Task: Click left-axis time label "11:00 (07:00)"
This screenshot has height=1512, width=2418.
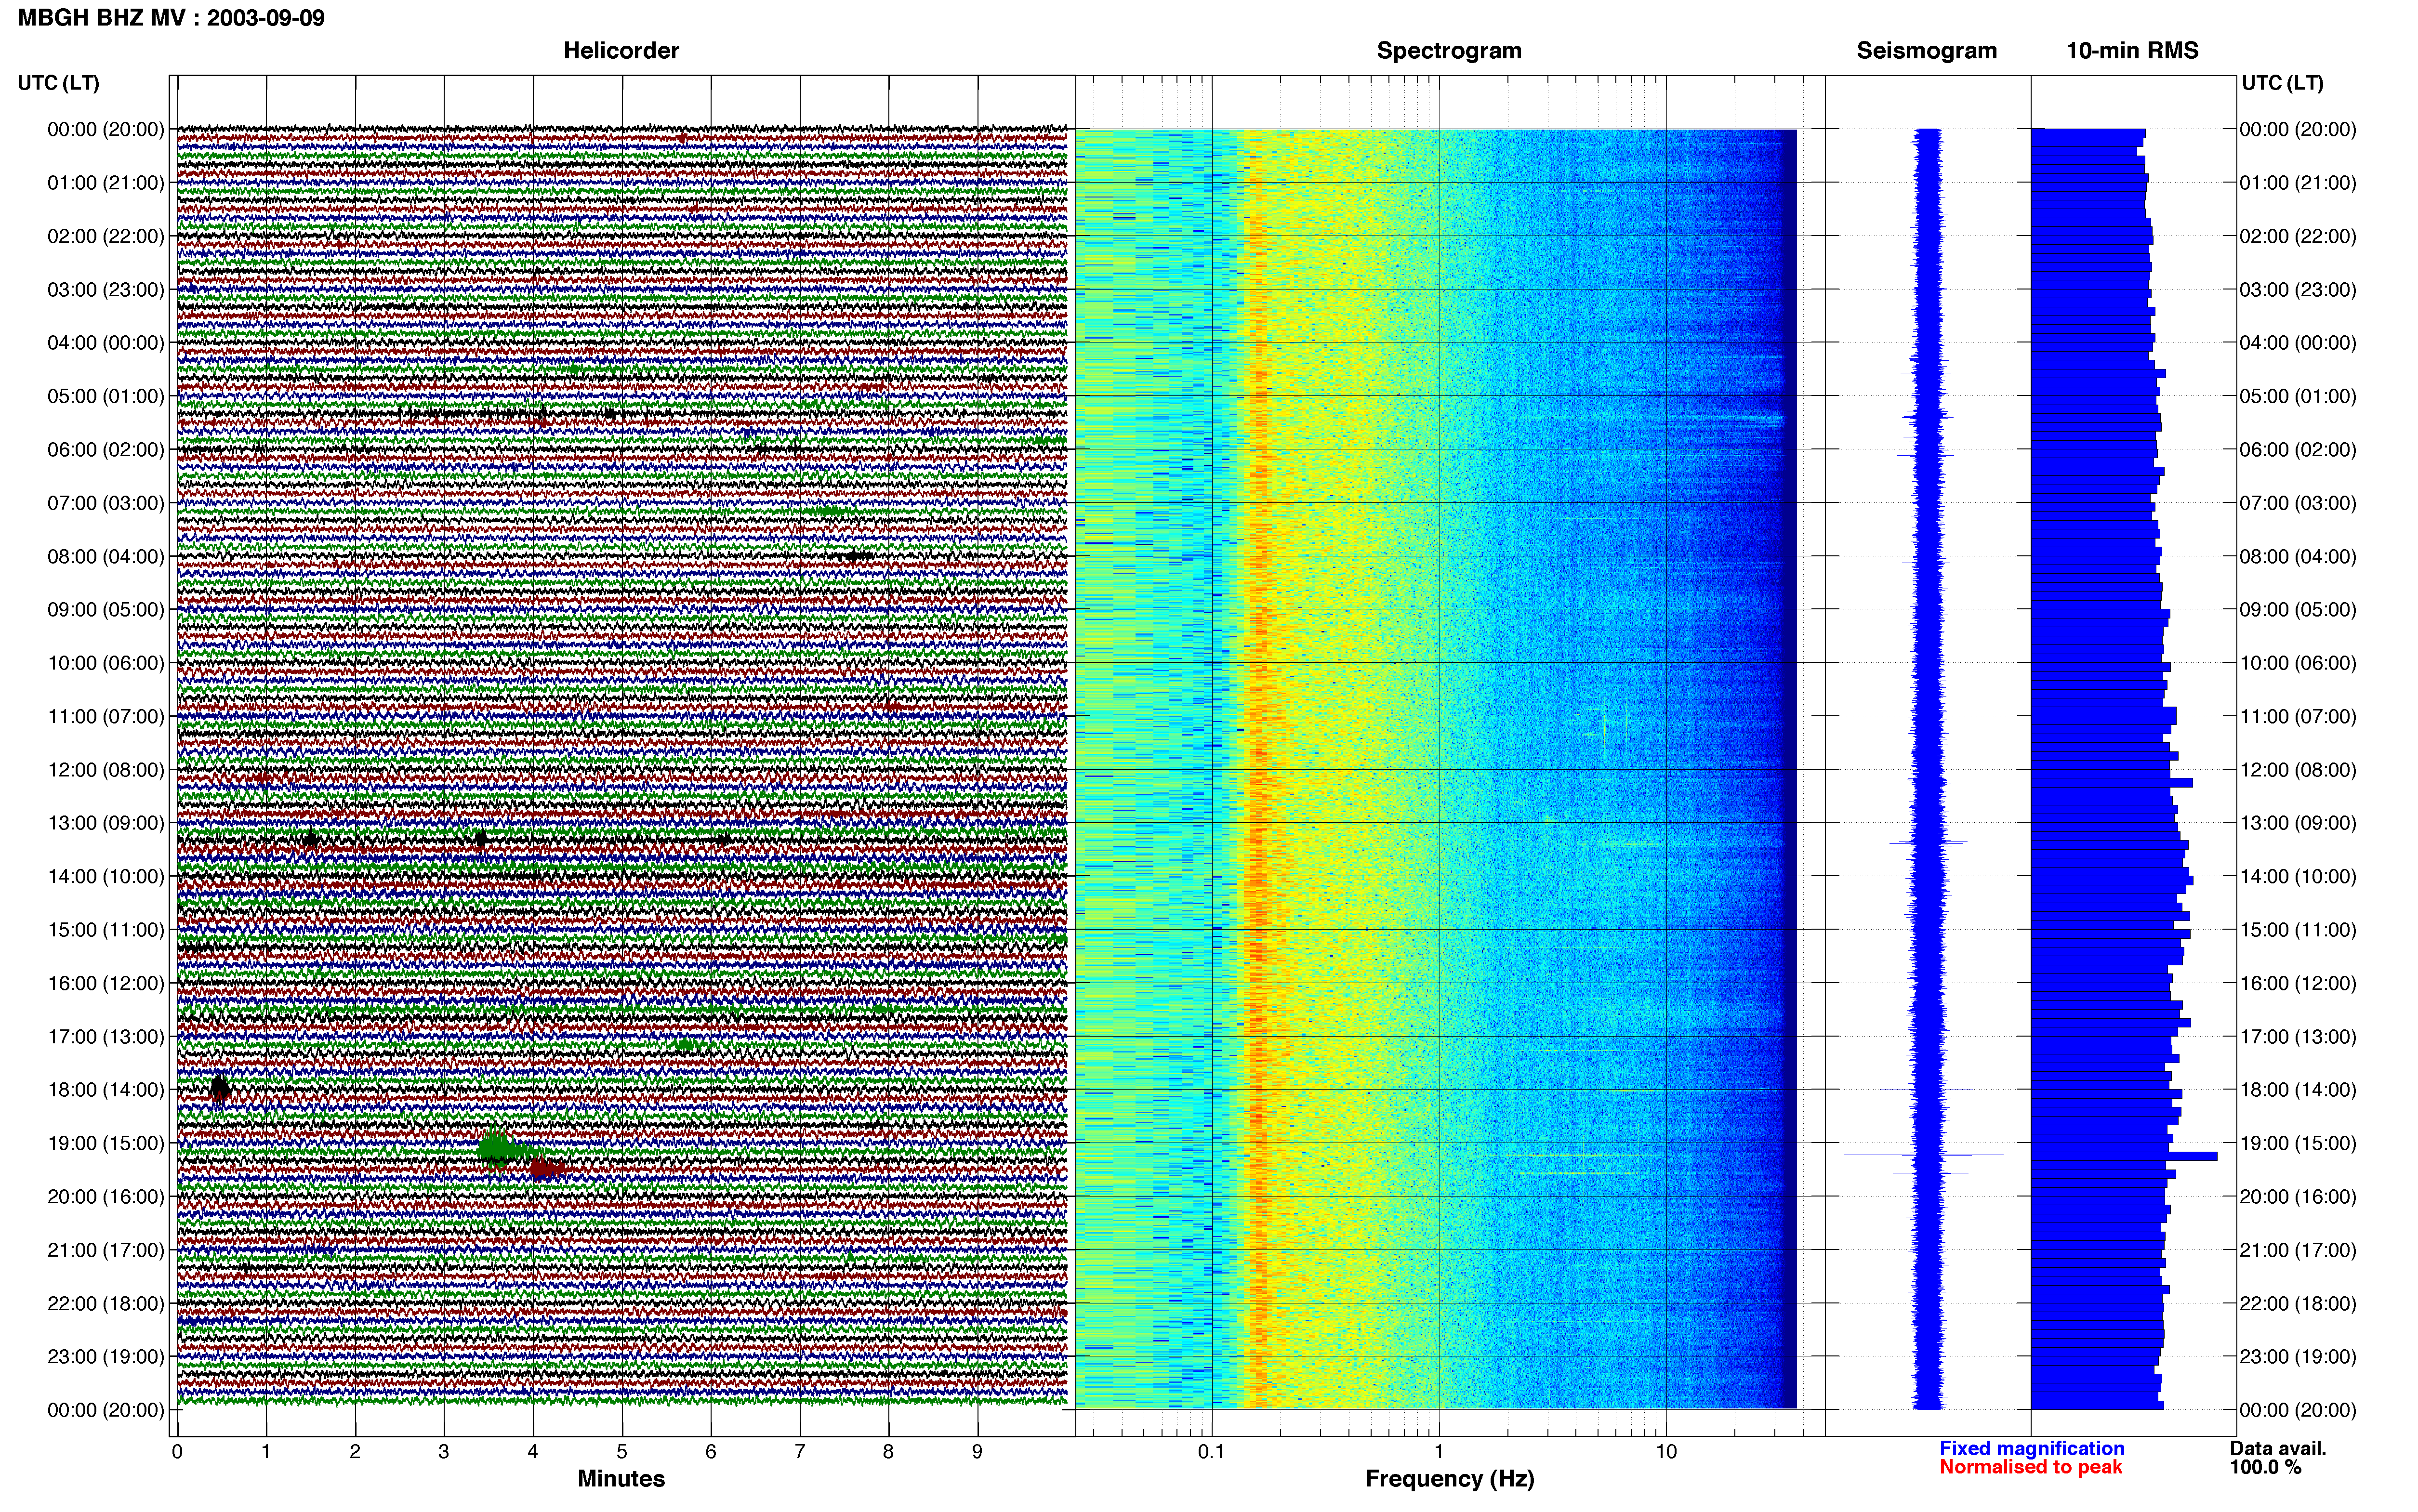Action: coord(106,716)
